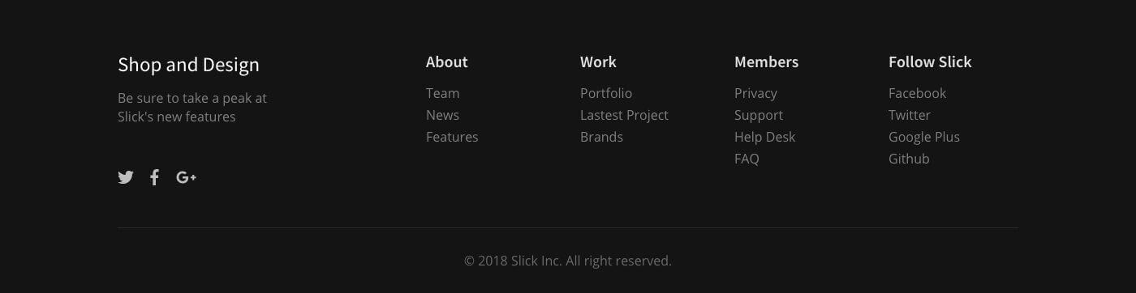Go to the FAQ link
Screen dimensions: 1136x293
(x=747, y=159)
